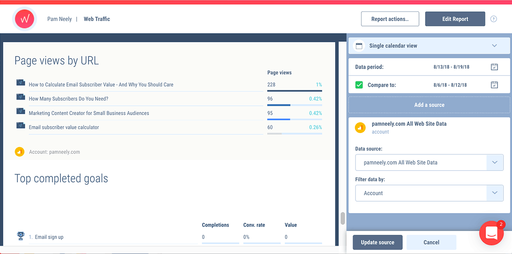Click the Pam Neely breadcrumb
This screenshot has height=254, width=512.
click(60, 19)
